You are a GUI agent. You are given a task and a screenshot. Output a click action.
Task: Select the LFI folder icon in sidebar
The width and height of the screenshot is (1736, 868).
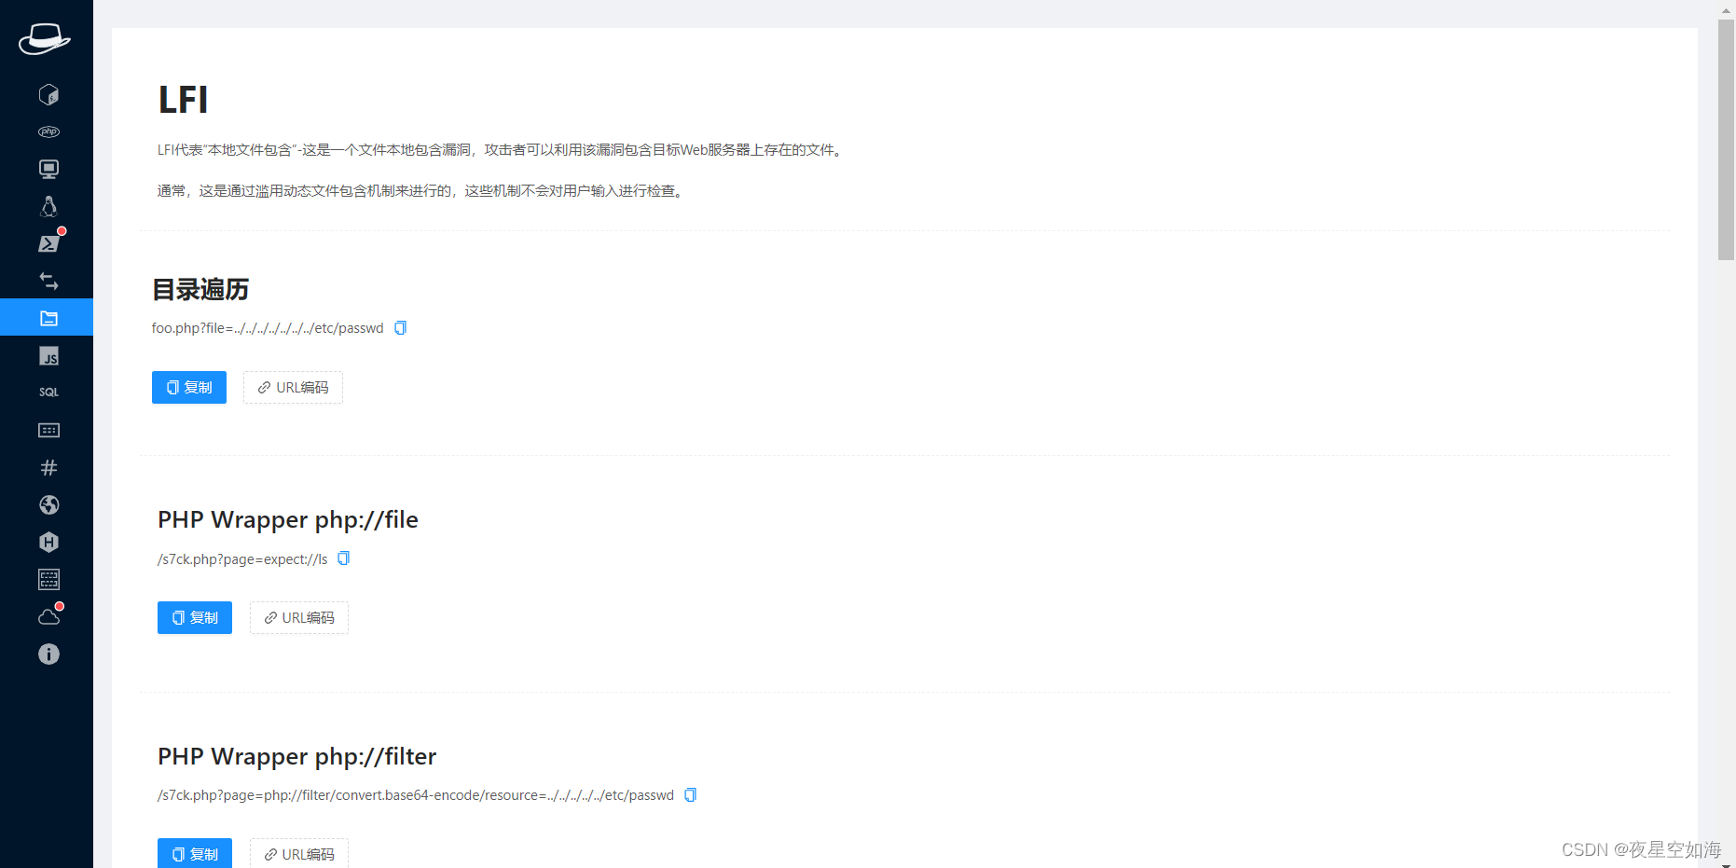click(47, 317)
